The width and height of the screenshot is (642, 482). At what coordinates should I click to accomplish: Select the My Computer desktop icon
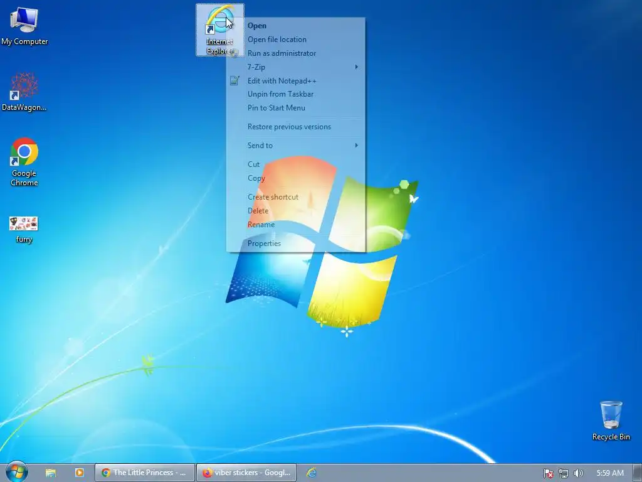coord(24,25)
